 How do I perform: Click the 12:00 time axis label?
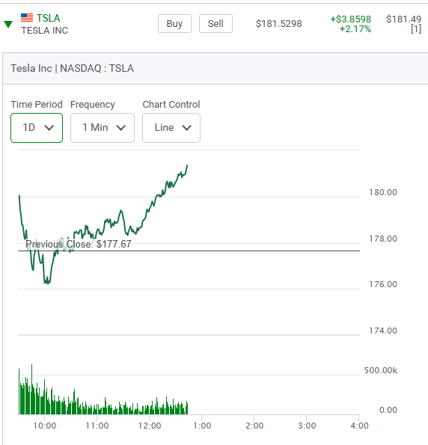pyautogui.click(x=150, y=426)
